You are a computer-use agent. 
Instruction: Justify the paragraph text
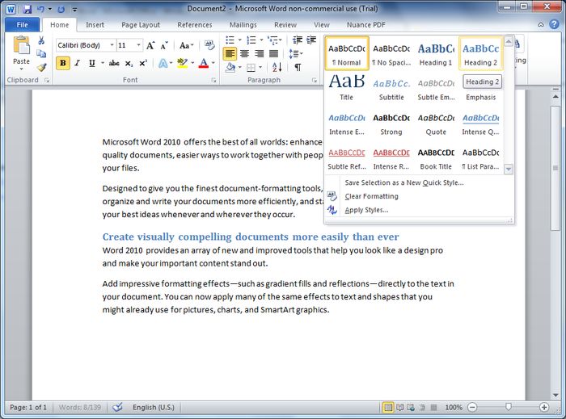click(273, 53)
